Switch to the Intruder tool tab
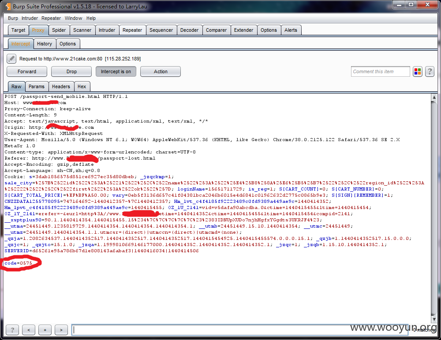This screenshot has height=340, width=441. [x=107, y=30]
